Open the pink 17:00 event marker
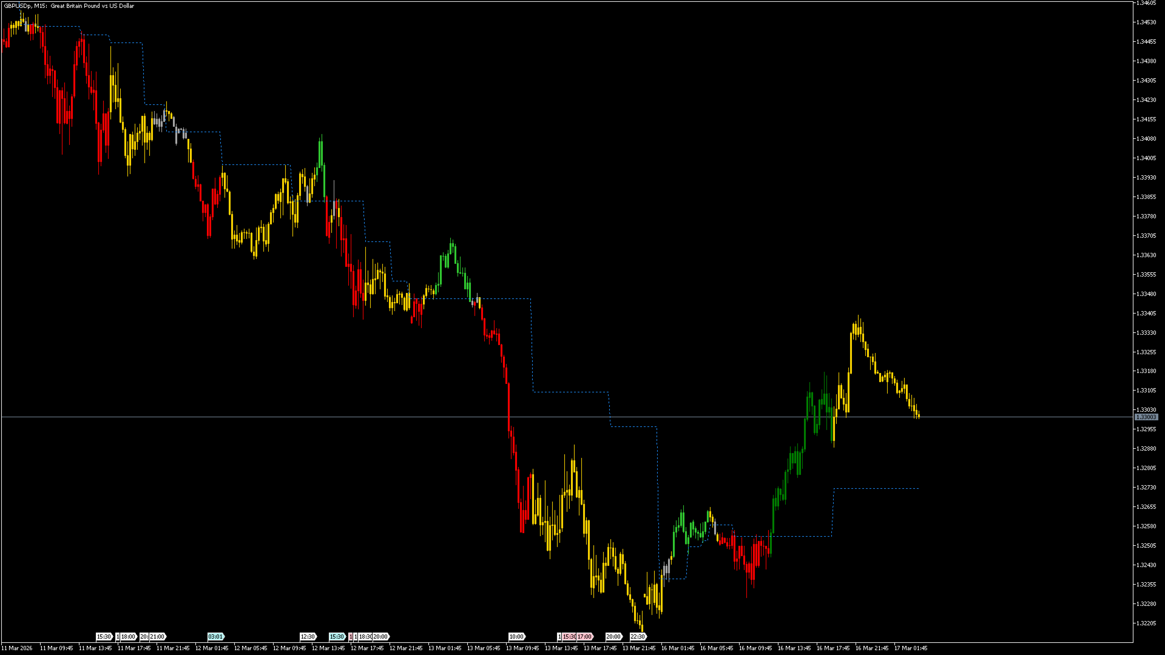This screenshot has height=655, width=1165. coord(584,637)
